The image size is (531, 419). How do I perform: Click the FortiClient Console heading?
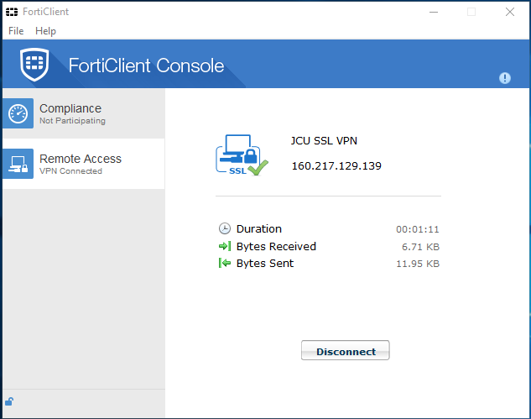click(146, 65)
